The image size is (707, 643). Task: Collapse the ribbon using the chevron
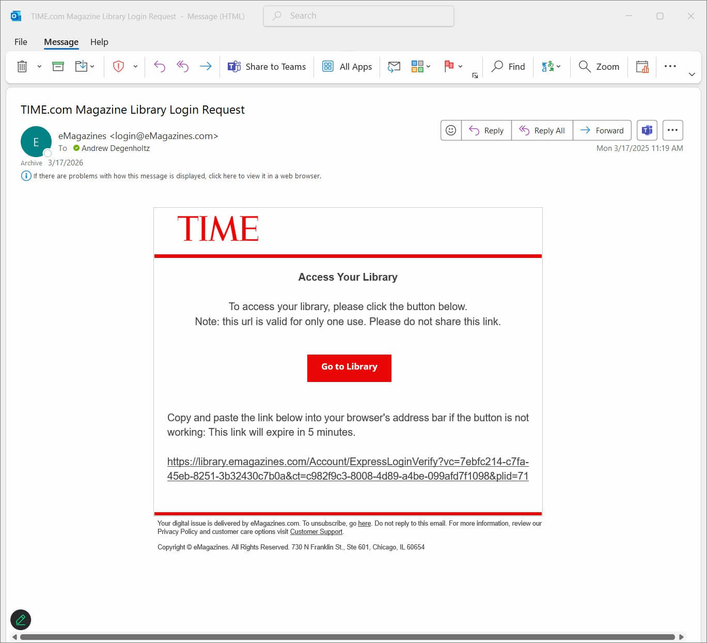pyautogui.click(x=692, y=74)
